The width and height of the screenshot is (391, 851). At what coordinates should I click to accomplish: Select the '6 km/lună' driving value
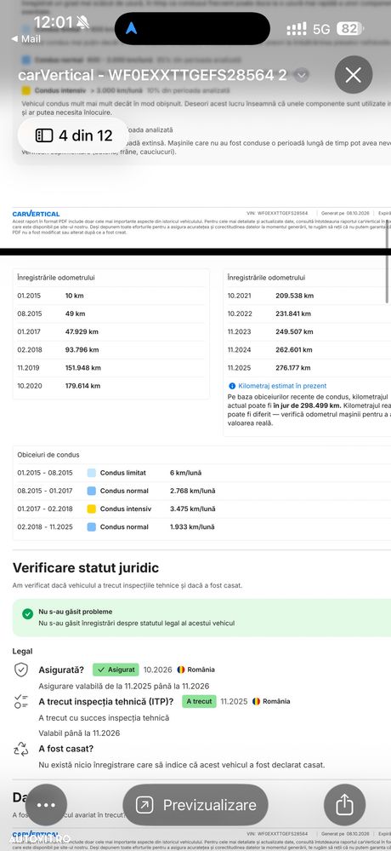(186, 474)
